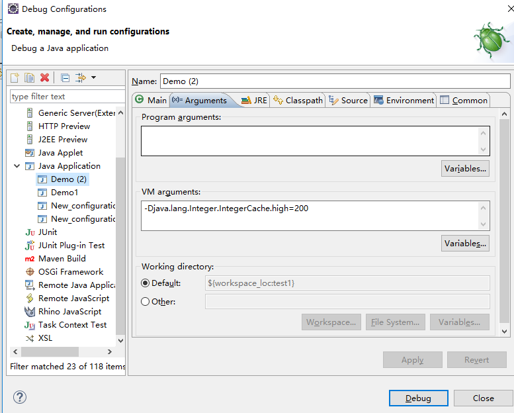Image resolution: width=514 pixels, height=413 pixels.
Task: Click the Debug button
Action: (418, 398)
